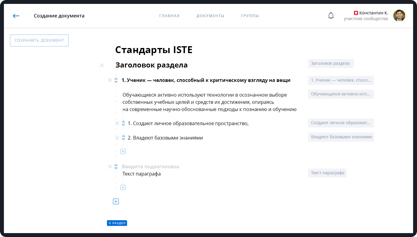Click the red badge next to Константин К.
Image resolution: width=417 pixels, height=237 pixels.
(x=356, y=13)
